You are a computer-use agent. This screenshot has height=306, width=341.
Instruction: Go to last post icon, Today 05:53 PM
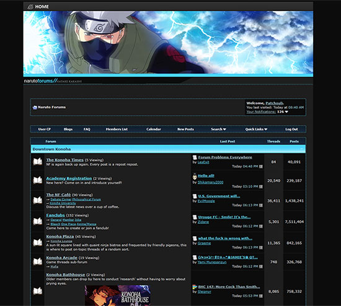point(261,296)
